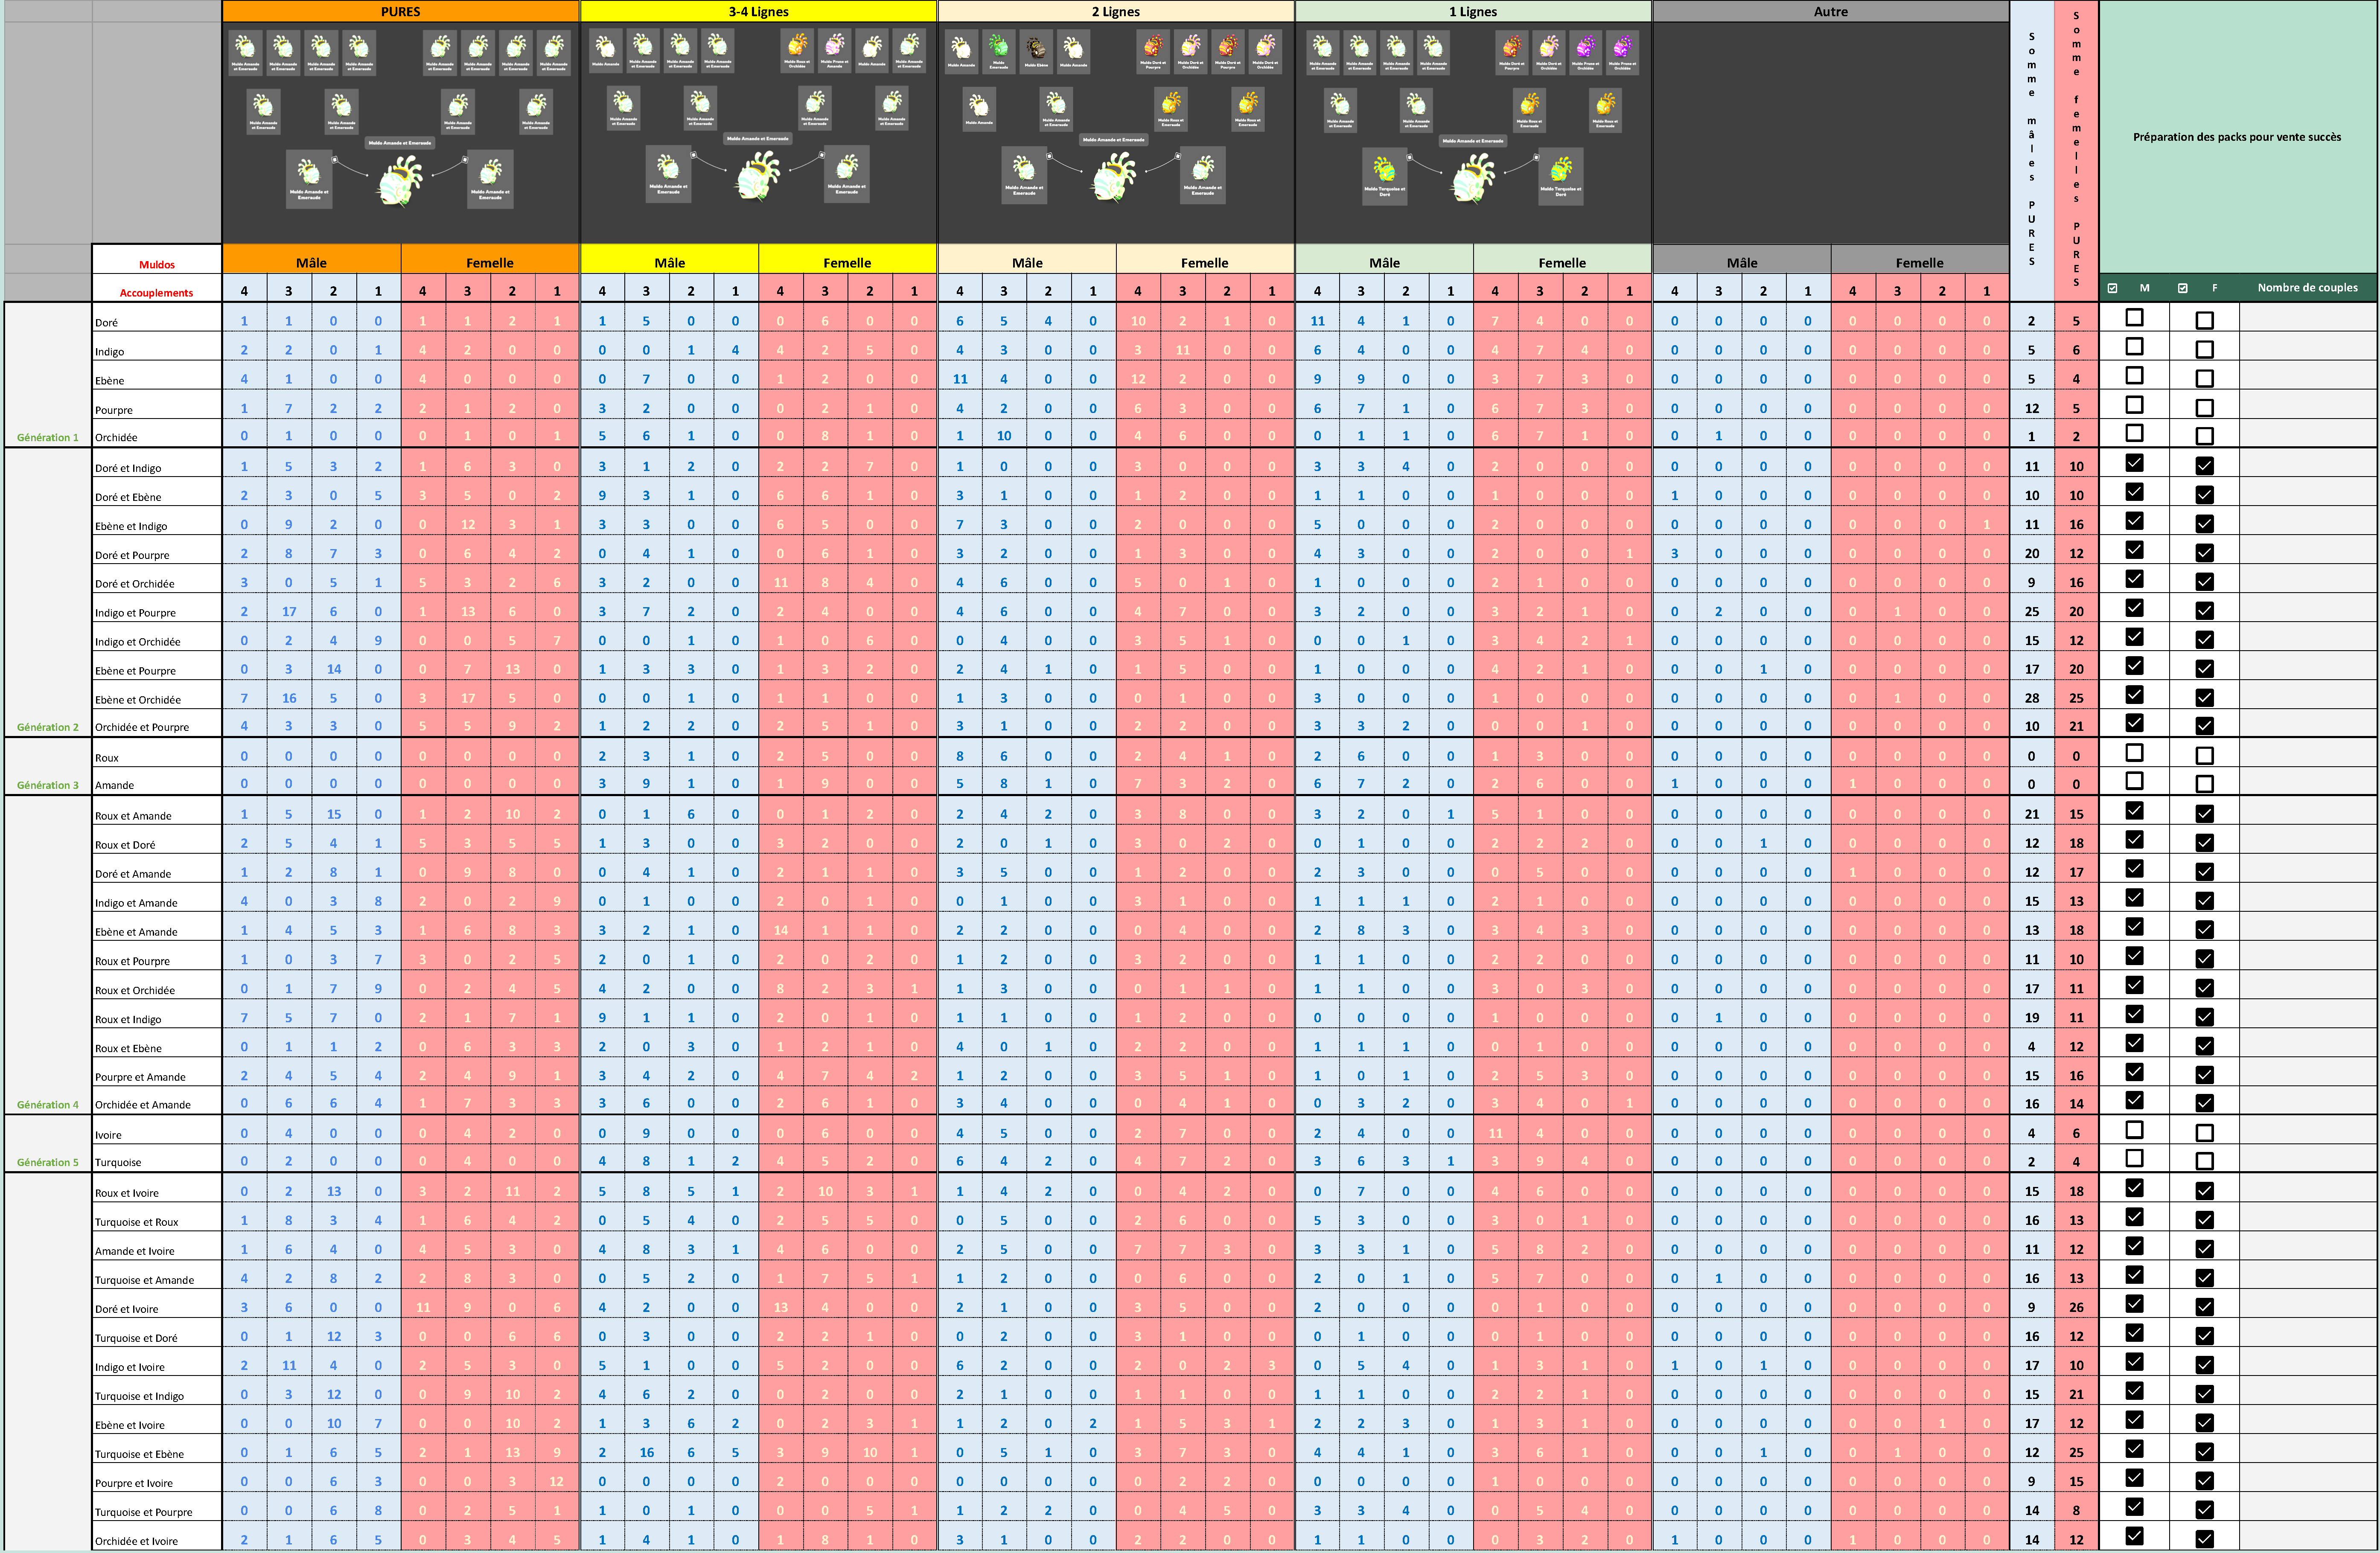Viewport: 2380px width, 1553px height.
Task: Click left parent Muldo Amande et Emeraude in 2 Lignes tree
Action: click(x=1024, y=176)
